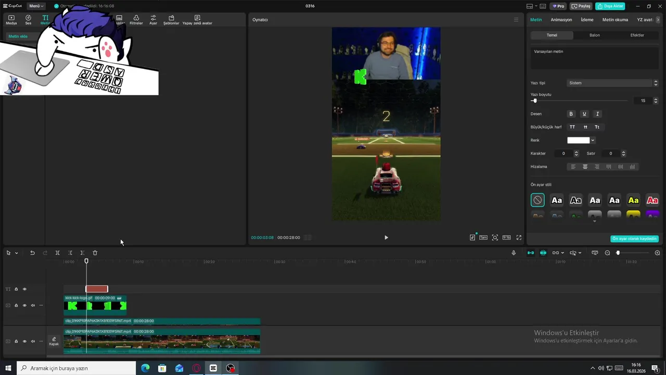This screenshot has height=375, width=666.
Task: Click the Yazı boyutu size slider
Action: click(x=579, y=101)
